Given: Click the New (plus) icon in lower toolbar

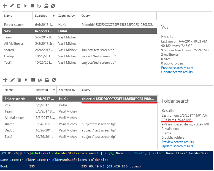Looking at the screenshot, I should pyautogui.click(x=5, y=80).
